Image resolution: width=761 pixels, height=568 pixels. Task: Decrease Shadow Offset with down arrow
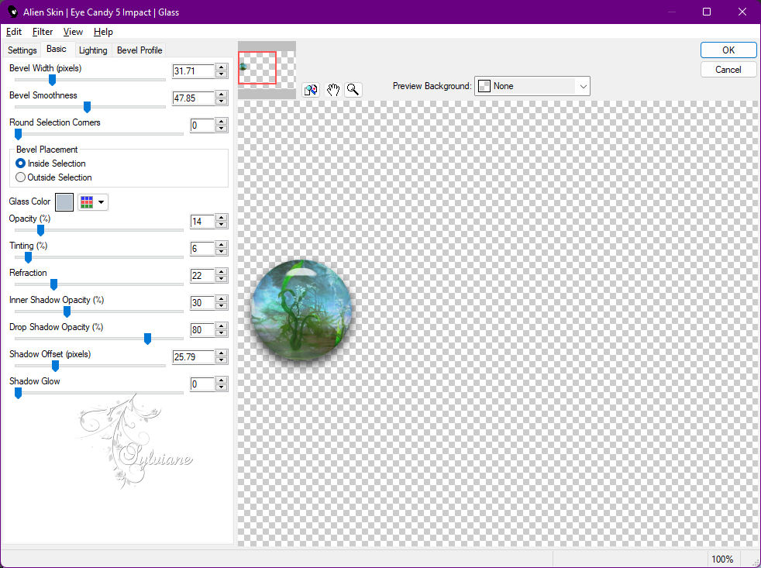pos(222,361)
